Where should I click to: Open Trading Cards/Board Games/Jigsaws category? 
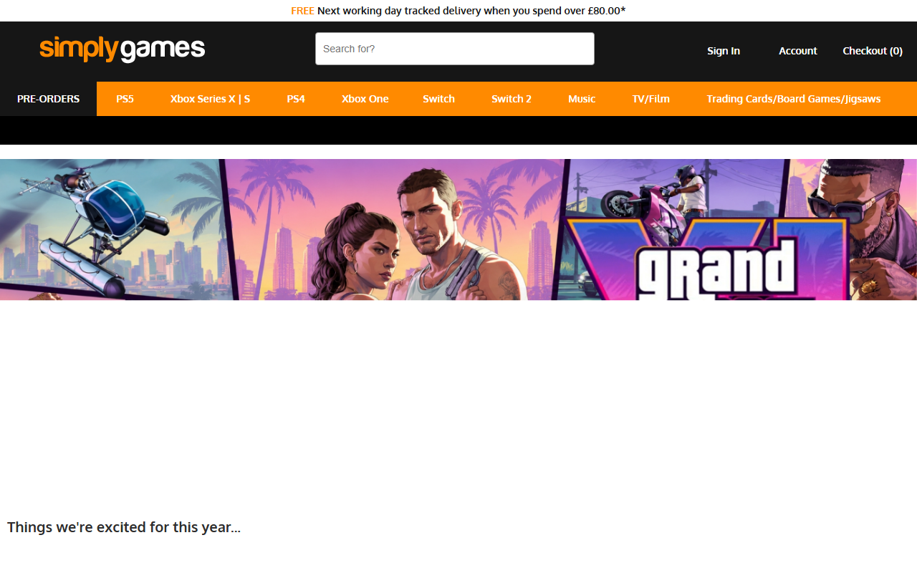(794, 99)
